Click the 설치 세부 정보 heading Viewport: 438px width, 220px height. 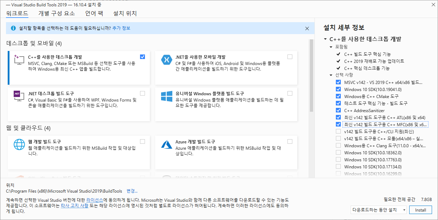(344, 27)
